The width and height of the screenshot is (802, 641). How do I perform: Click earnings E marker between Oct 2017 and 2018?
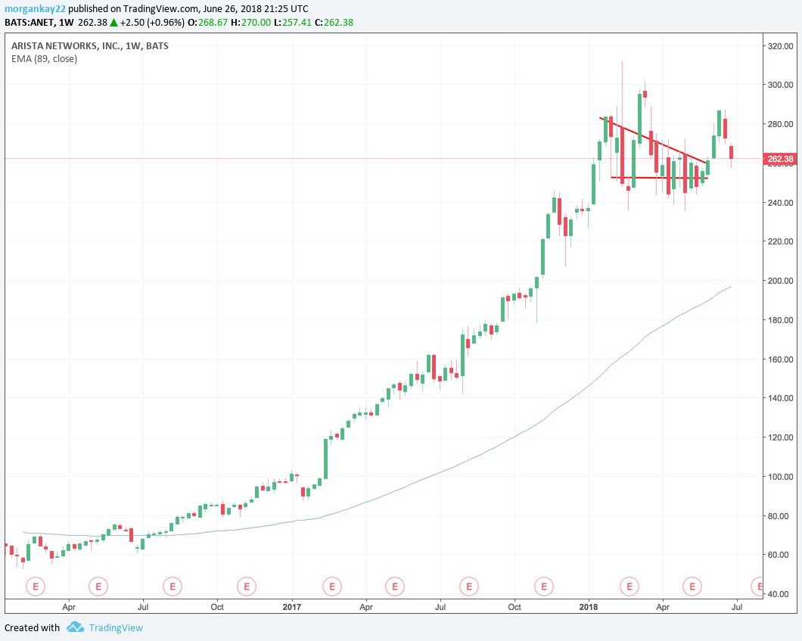pos(544,587)
